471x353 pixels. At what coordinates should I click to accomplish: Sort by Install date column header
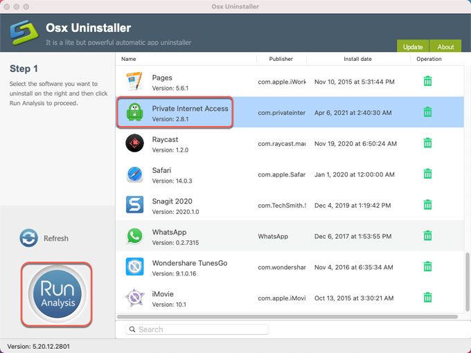tap(358, 59)
